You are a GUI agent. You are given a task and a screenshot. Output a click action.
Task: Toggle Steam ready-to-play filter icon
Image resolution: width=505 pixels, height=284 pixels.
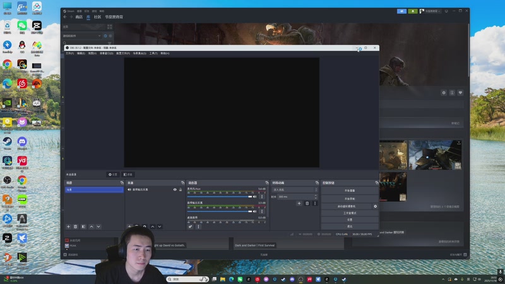point(110,36)
